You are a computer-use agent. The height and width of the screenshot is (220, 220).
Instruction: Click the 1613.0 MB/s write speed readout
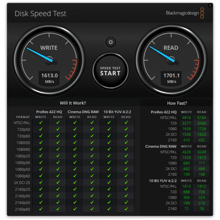click(x=49, y=78)
